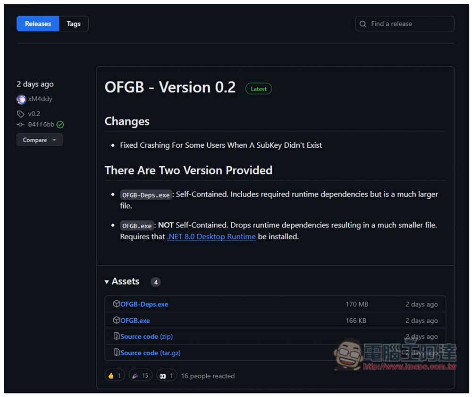Click the 2 days ago text in OFGB-Deps.exe row

(421, 304)
